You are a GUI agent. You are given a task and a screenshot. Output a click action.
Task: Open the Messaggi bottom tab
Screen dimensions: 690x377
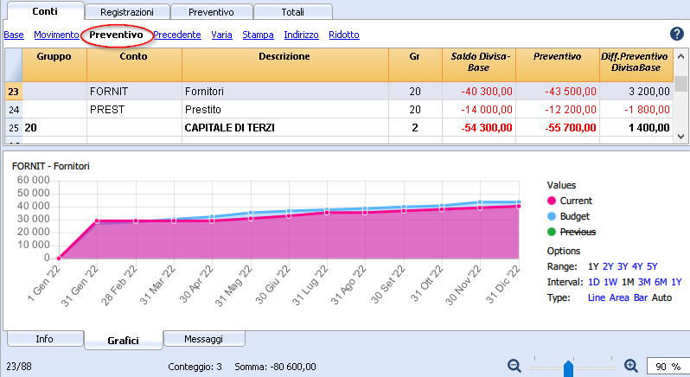(204, 339)
